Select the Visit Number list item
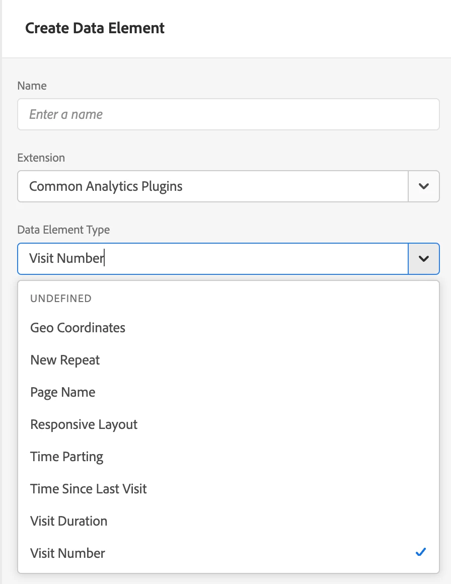Viewport: 451px width, 584px height. click(68, 553)
